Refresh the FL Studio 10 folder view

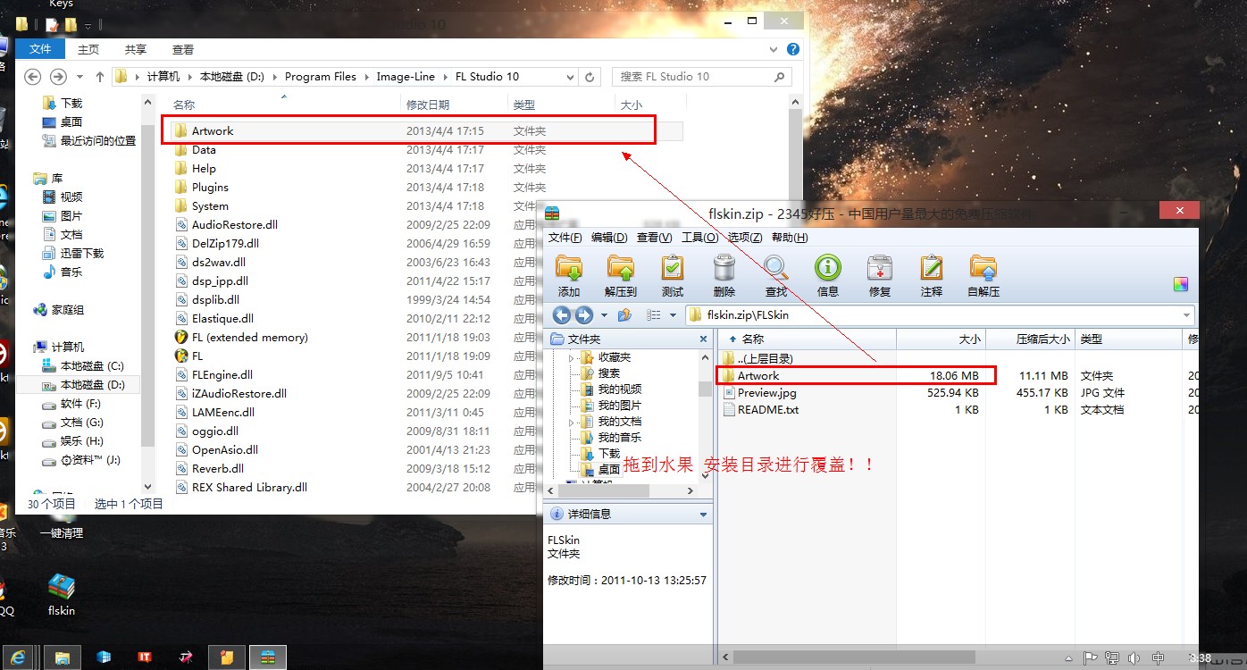coord(590,77)
